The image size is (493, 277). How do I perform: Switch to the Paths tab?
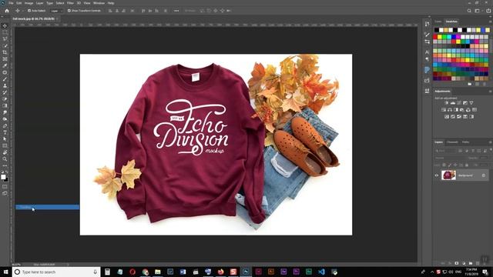tap(465, 142)
